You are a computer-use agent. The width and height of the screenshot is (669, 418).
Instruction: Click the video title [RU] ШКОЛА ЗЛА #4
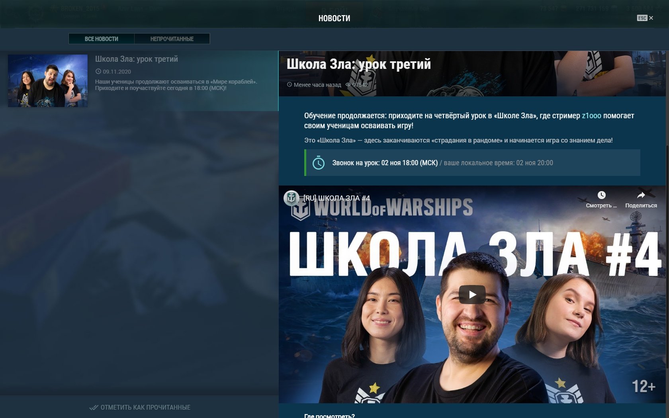click(336, 198)
